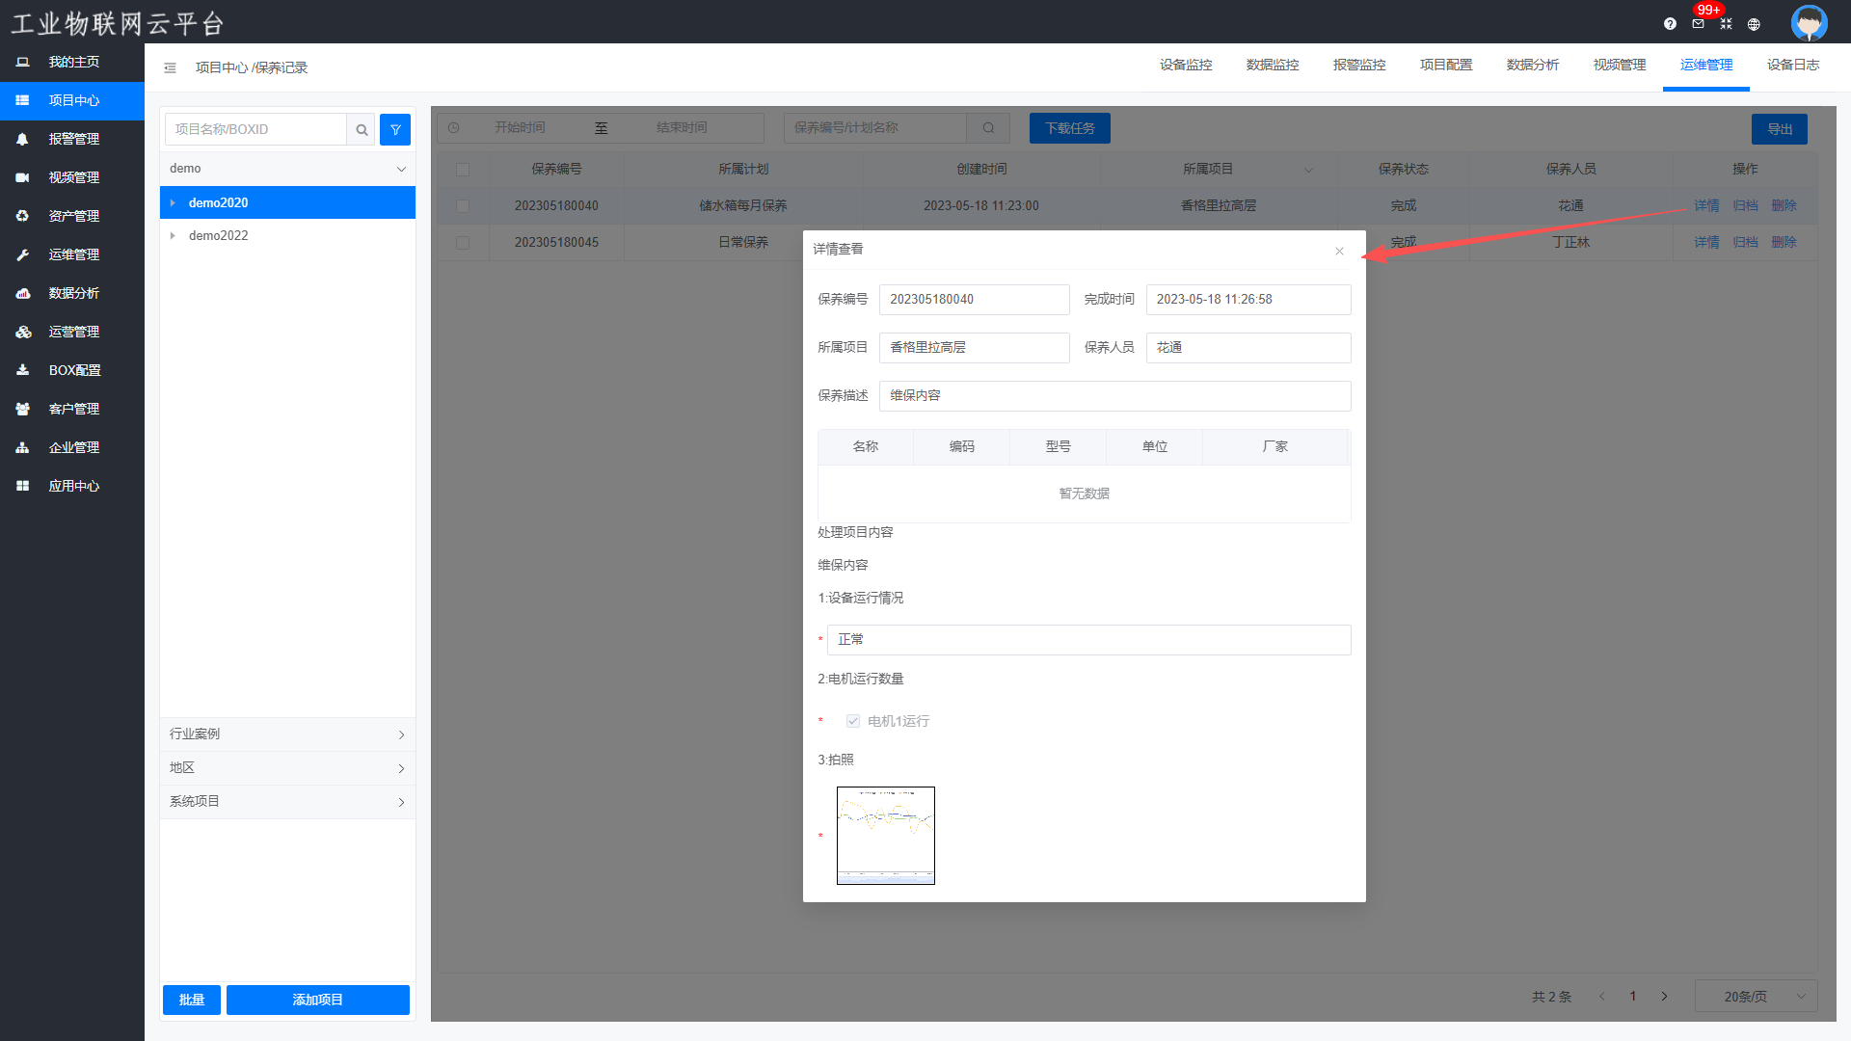The width and height of the screenshot is (1851, 1041).
Task: Click the 添加项目 button
Action: (x=317, y=1000)
